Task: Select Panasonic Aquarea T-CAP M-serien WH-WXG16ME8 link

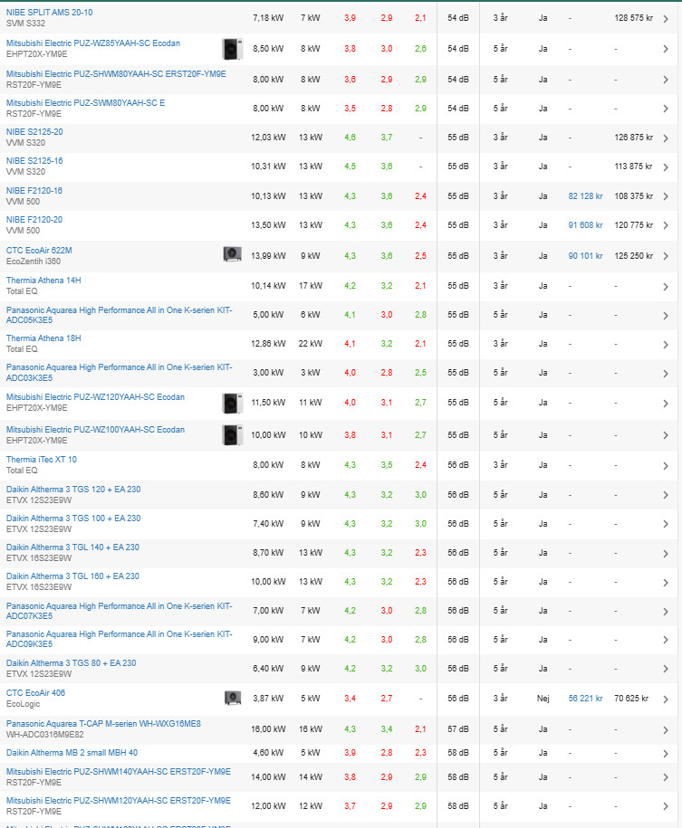Action: coord(103,723)
